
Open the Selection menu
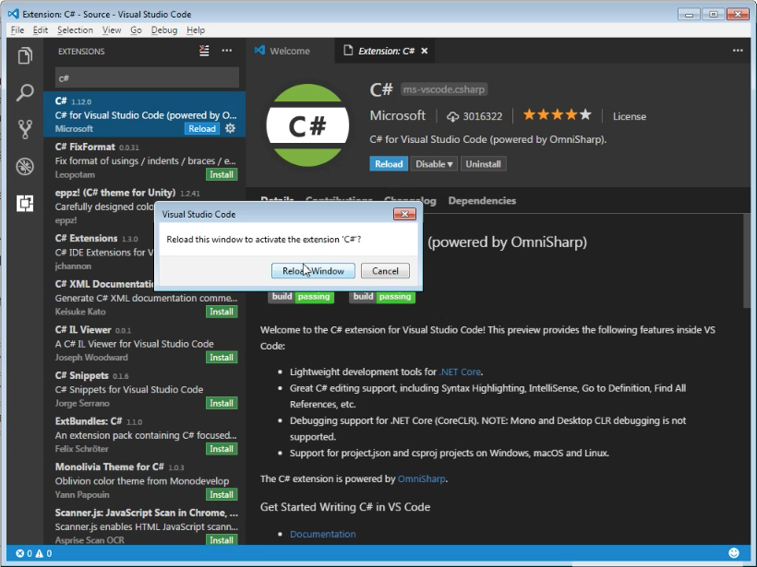click(76, 30)
